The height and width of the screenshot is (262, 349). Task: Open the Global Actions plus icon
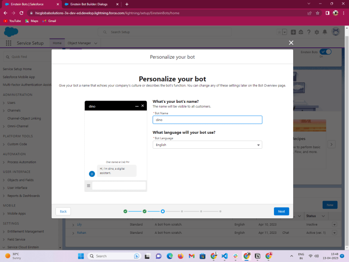pyautogui.click(x=293, y=32)
